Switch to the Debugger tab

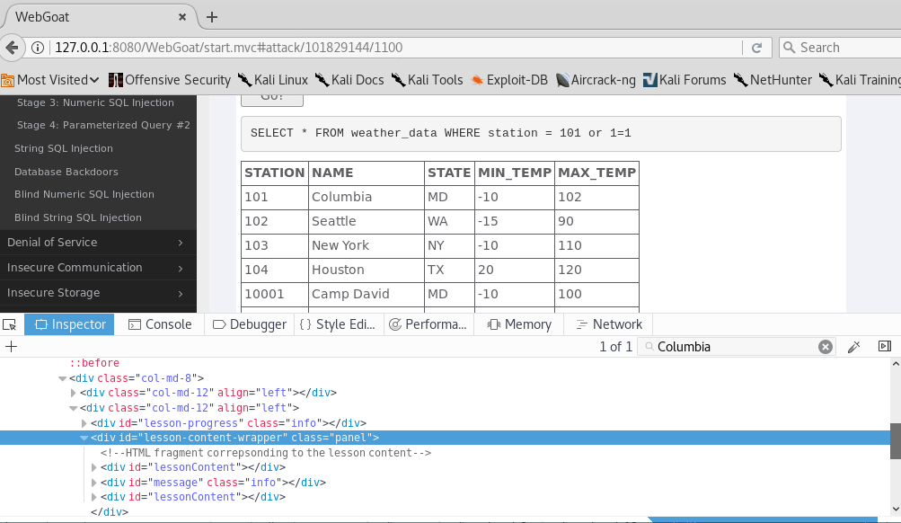(249, 324)
